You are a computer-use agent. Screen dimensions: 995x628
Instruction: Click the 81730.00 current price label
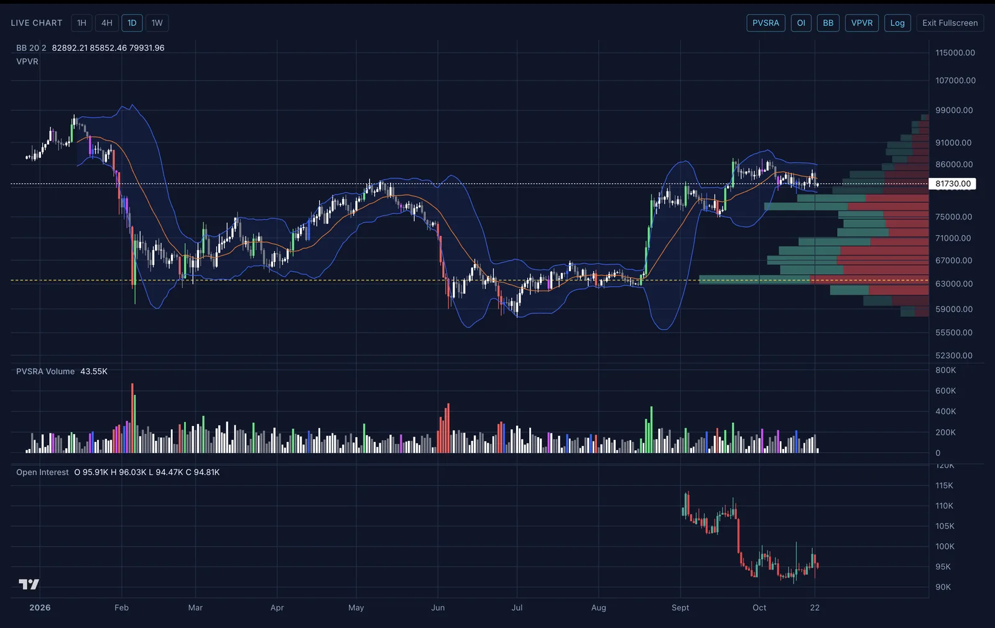click(x=953, y=183)
